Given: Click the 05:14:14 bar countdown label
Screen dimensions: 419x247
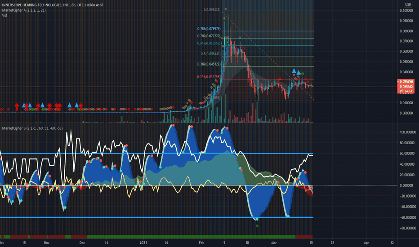Looking at the screenshot, I should pyautogui.click(x=406, y=91).
